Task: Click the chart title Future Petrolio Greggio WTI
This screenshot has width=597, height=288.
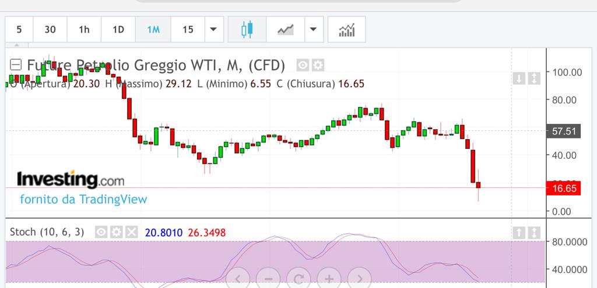Action: (x=156, y=65)
